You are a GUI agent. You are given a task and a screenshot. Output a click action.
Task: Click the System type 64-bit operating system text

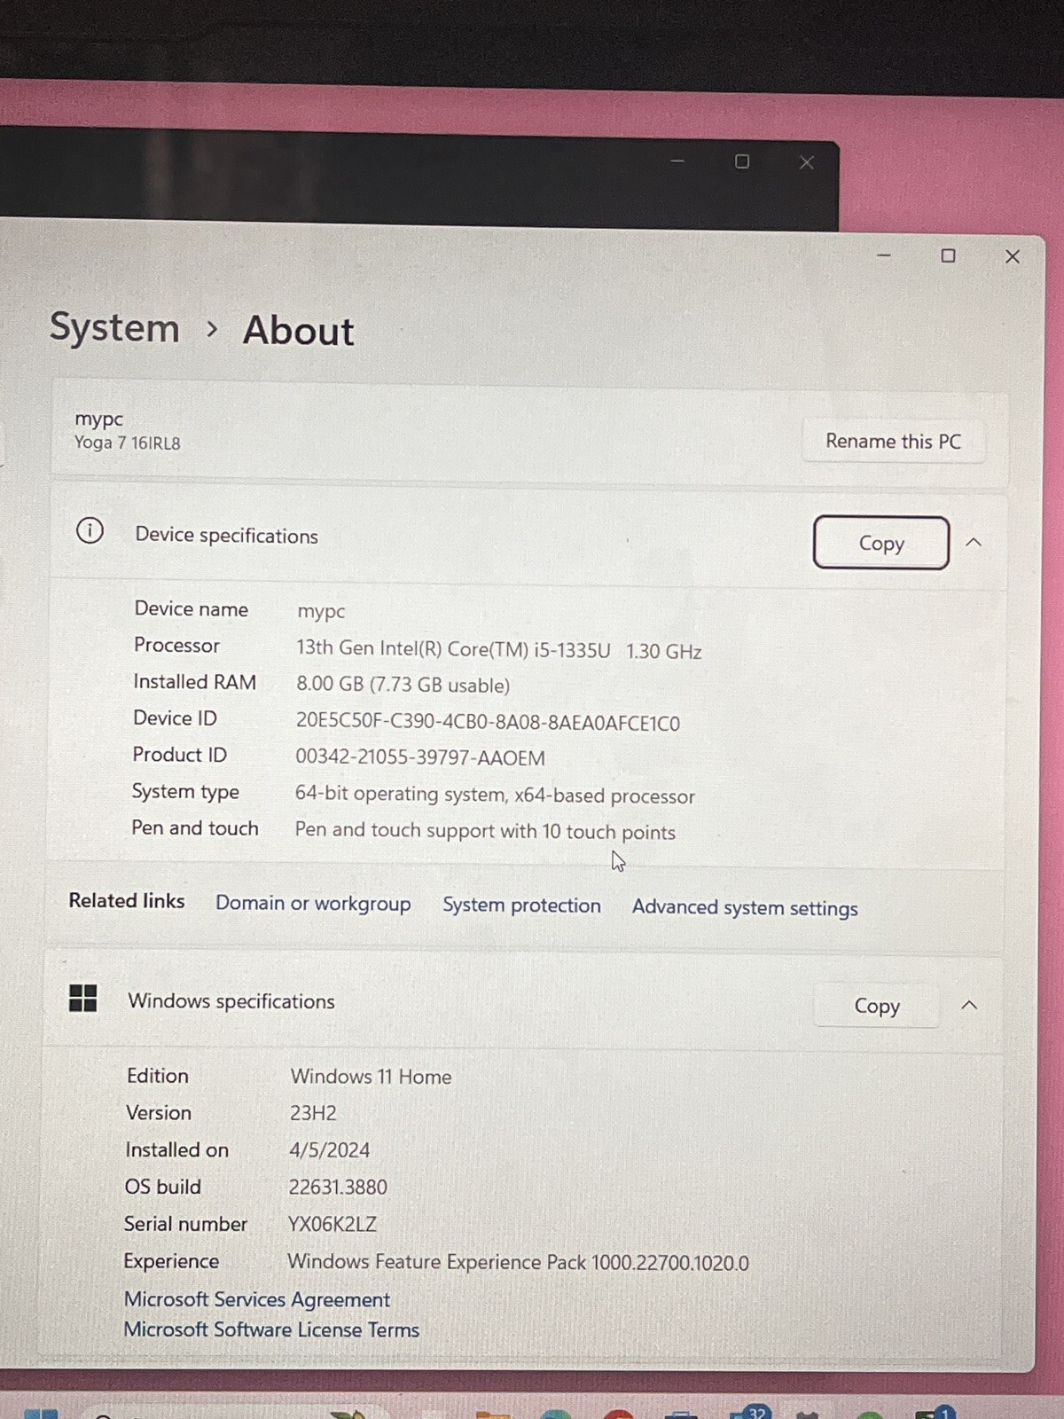[x=495, y=795]
